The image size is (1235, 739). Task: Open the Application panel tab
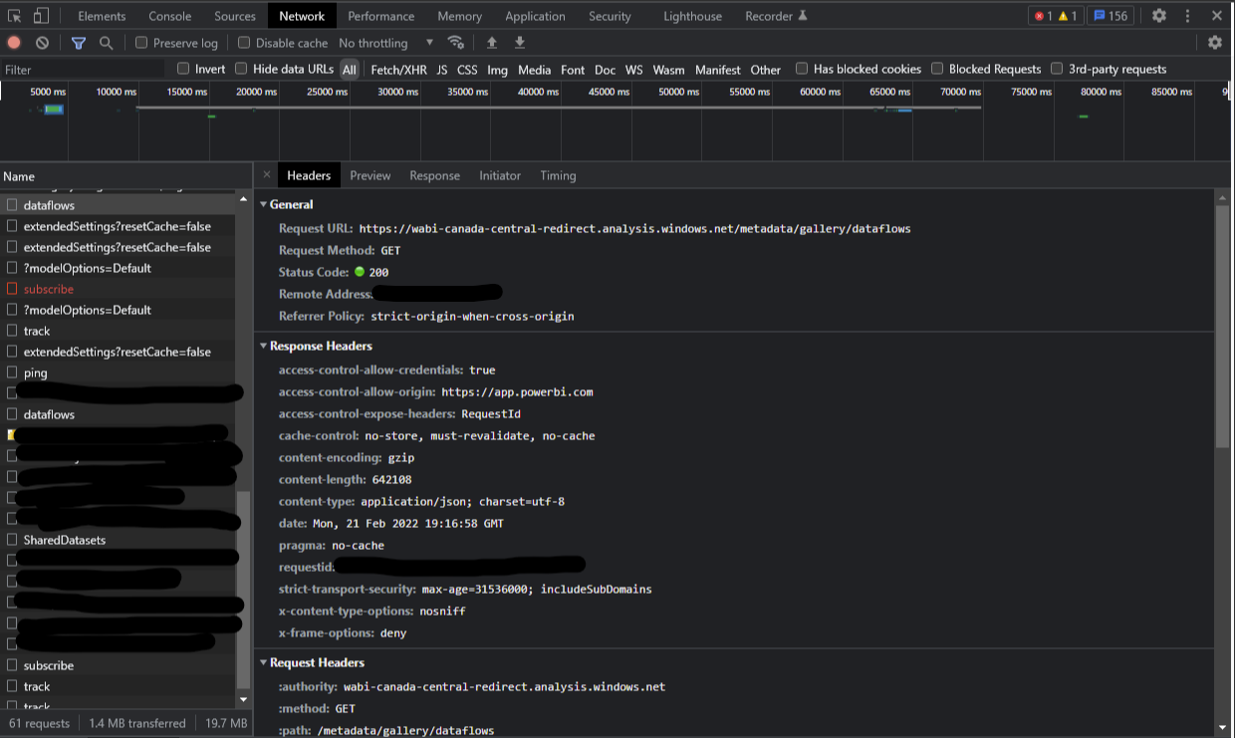pos(535,16)
